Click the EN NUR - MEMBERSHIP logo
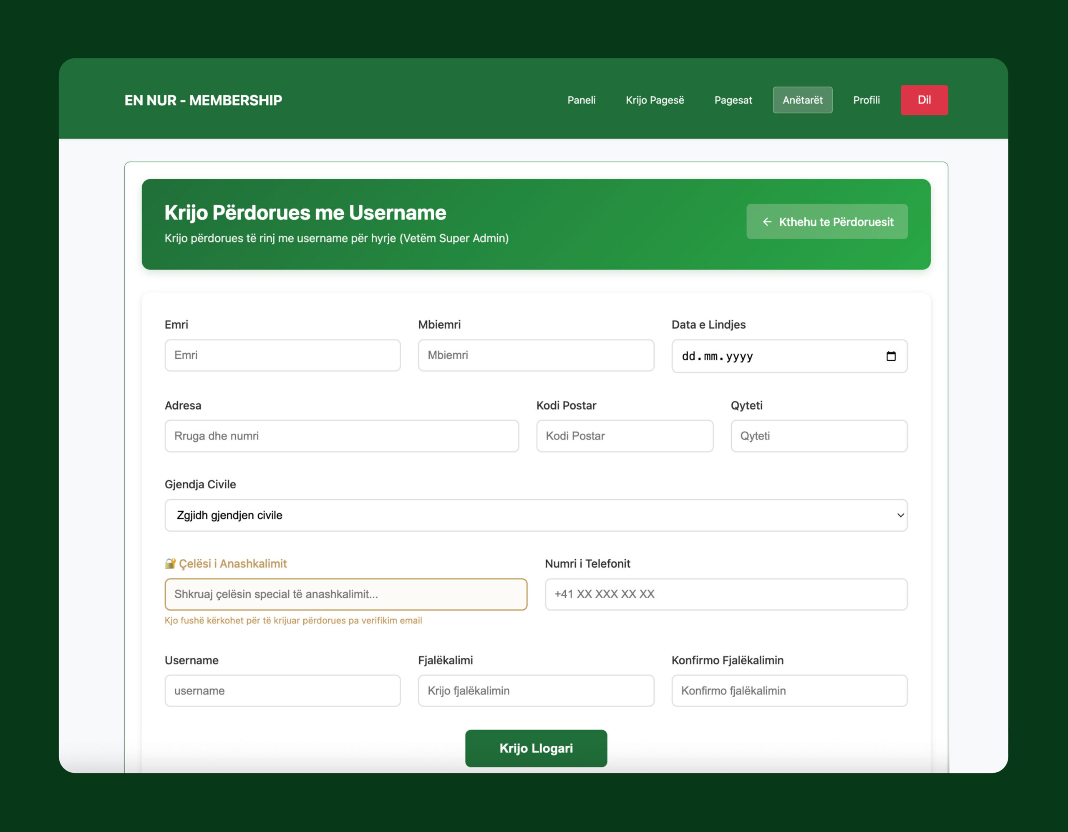This screenshot has height=832, width=1068. pos(203,100)
